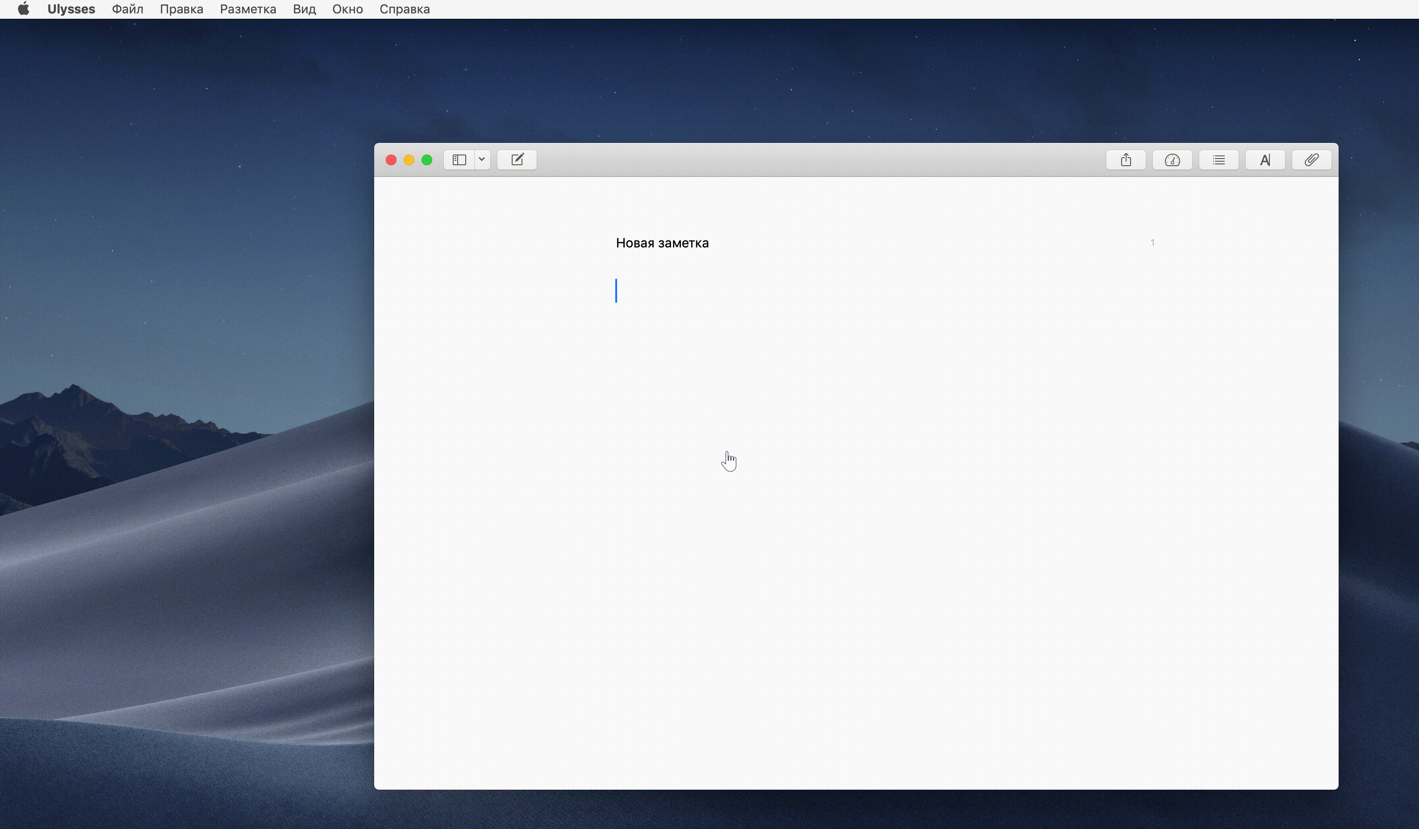Open the Файл menu
The image size is (1419, 829).
[x=127, y=9]
